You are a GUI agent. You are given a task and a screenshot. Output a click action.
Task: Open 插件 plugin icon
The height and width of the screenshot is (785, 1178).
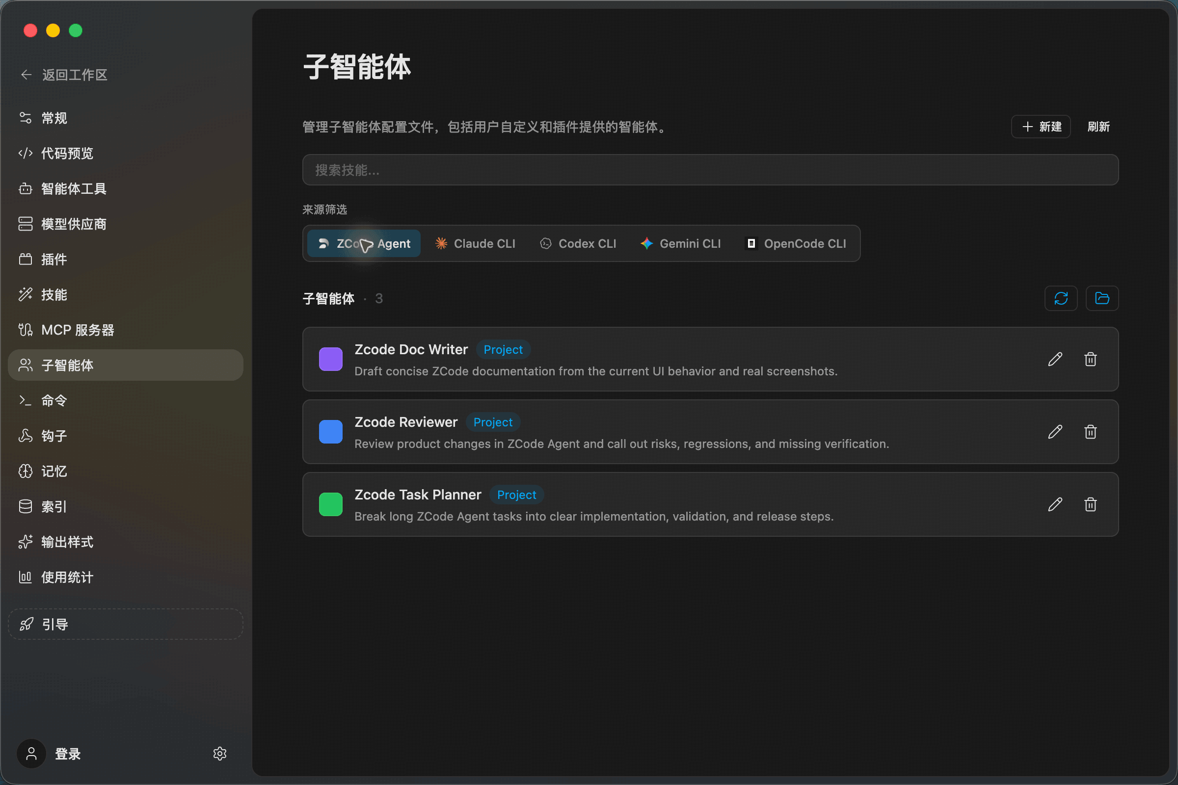[x=26, y=260]
